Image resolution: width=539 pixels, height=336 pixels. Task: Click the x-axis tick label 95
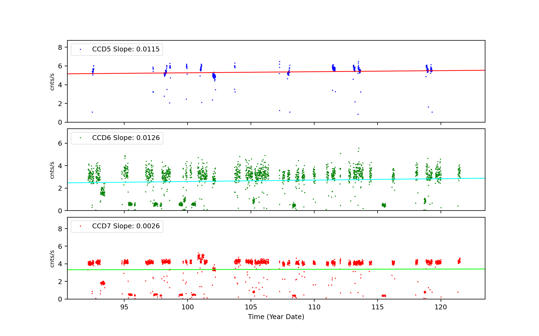tap(124, 307)
